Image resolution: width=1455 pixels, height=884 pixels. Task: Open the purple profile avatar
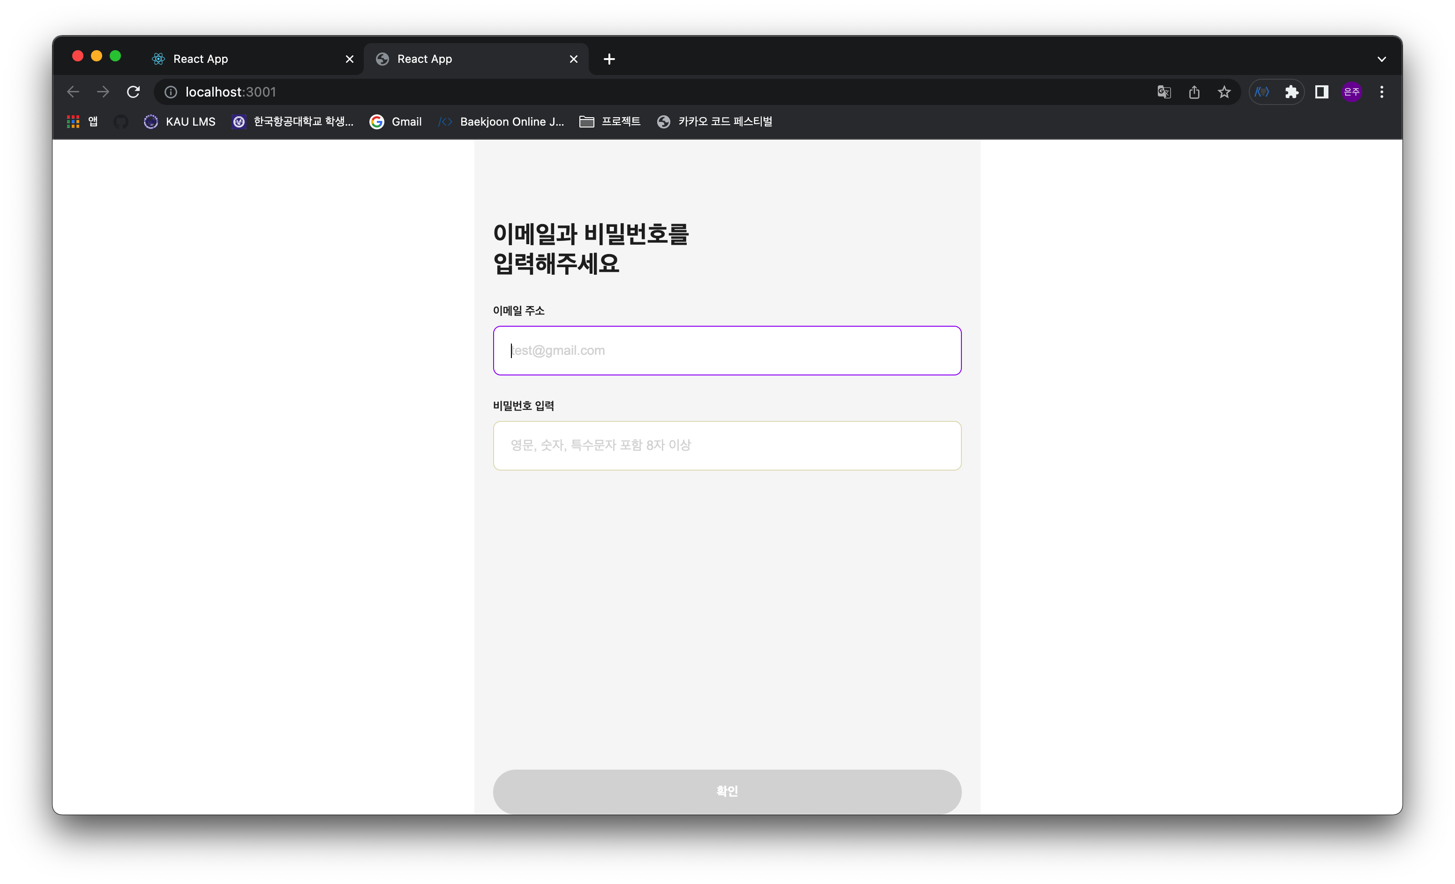tap(1352, 91)
